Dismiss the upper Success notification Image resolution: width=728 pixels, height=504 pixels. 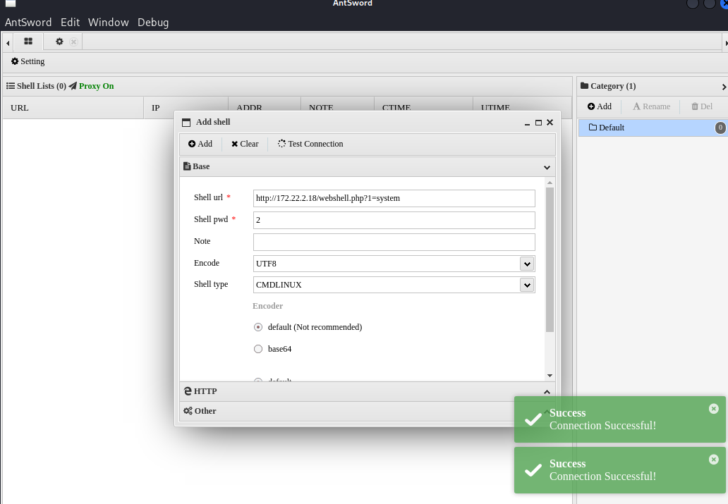click(714, 408)
